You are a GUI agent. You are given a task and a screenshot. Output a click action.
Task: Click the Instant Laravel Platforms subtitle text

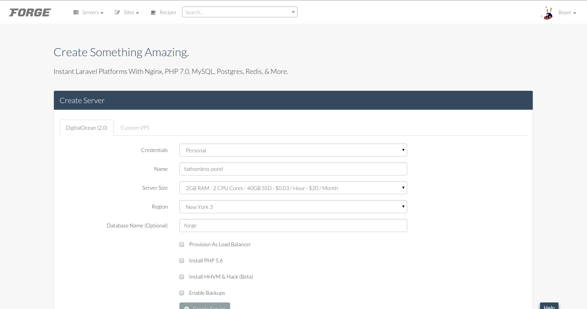pyautogui.click(x=171, y=72)
